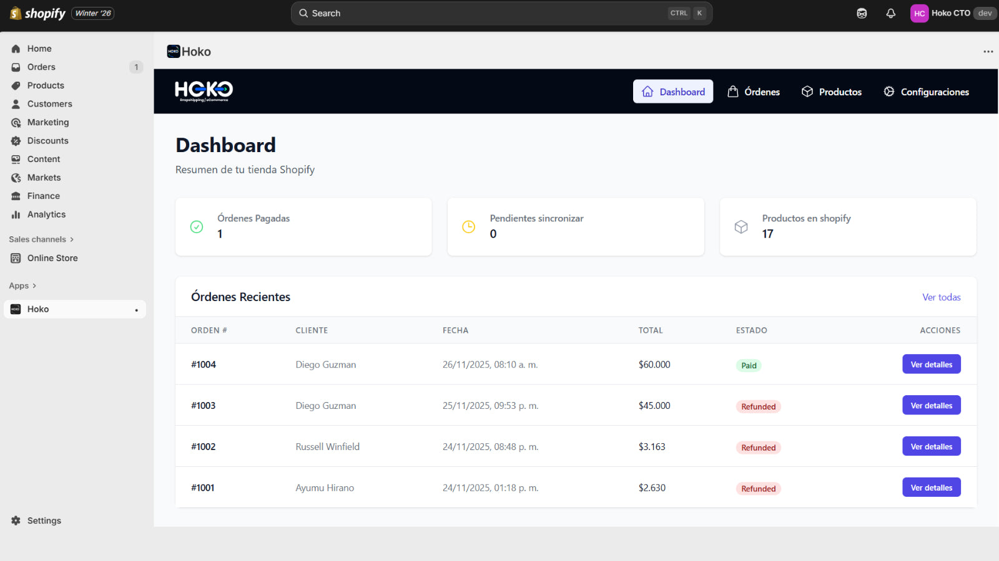The height and width of the screenshot is (561, 999).
Task: Click order number #1002
Action: coord(204,447)
